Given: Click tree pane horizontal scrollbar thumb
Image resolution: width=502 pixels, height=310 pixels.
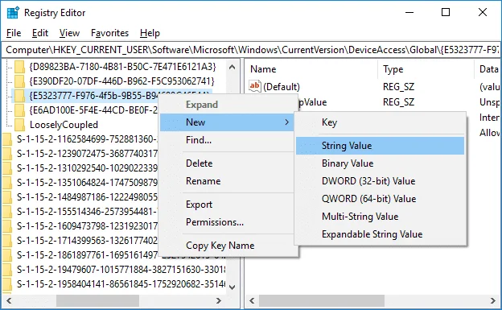Looking at the screenshot, I should click(97, 300).
